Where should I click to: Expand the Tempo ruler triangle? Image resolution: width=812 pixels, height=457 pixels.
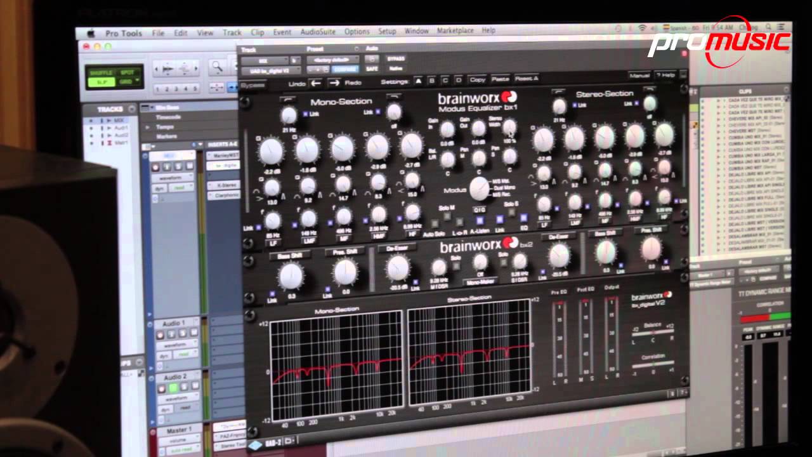tap(147, 127)
